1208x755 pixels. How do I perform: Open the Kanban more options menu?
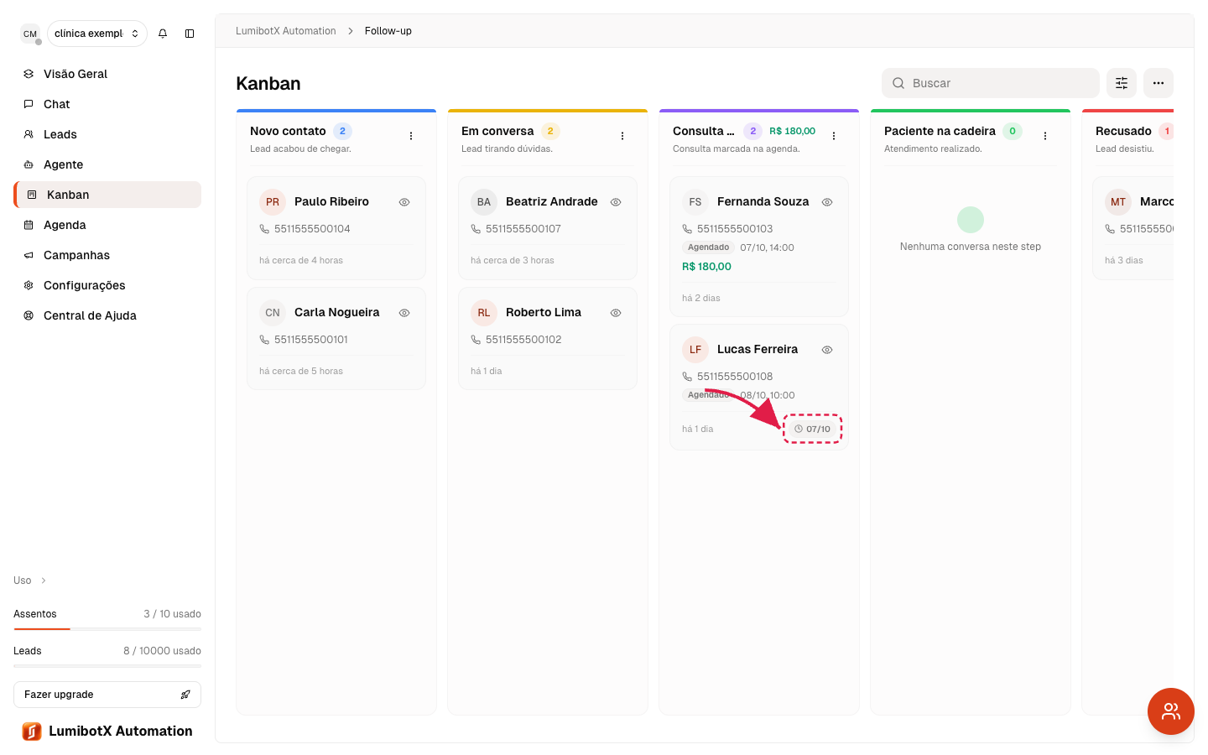[1159, 83]
